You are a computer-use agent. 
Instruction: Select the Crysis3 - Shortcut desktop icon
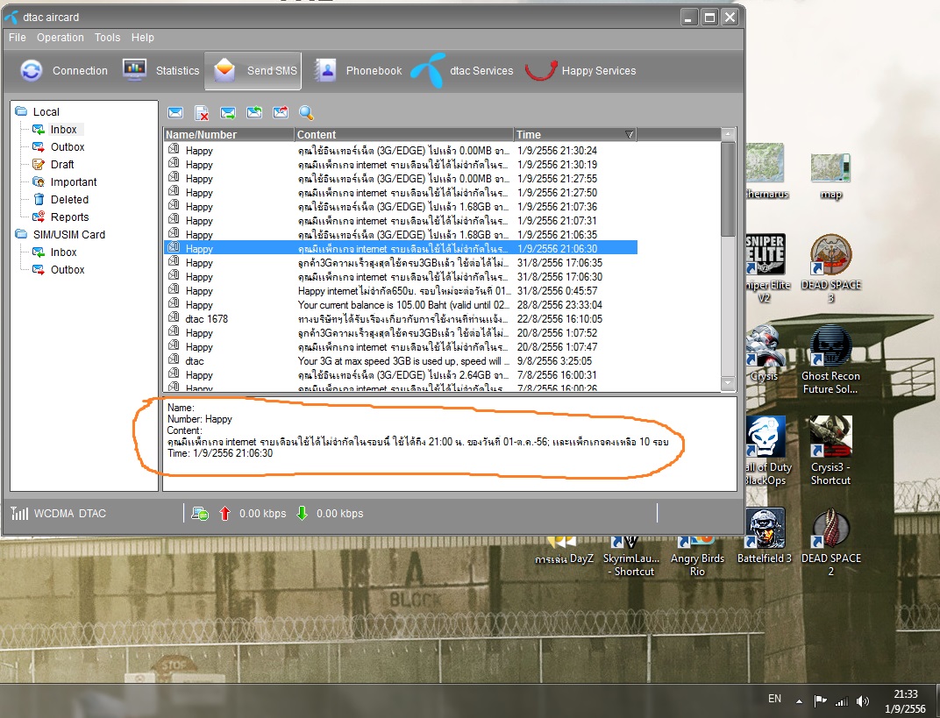[x=831, y=451]
